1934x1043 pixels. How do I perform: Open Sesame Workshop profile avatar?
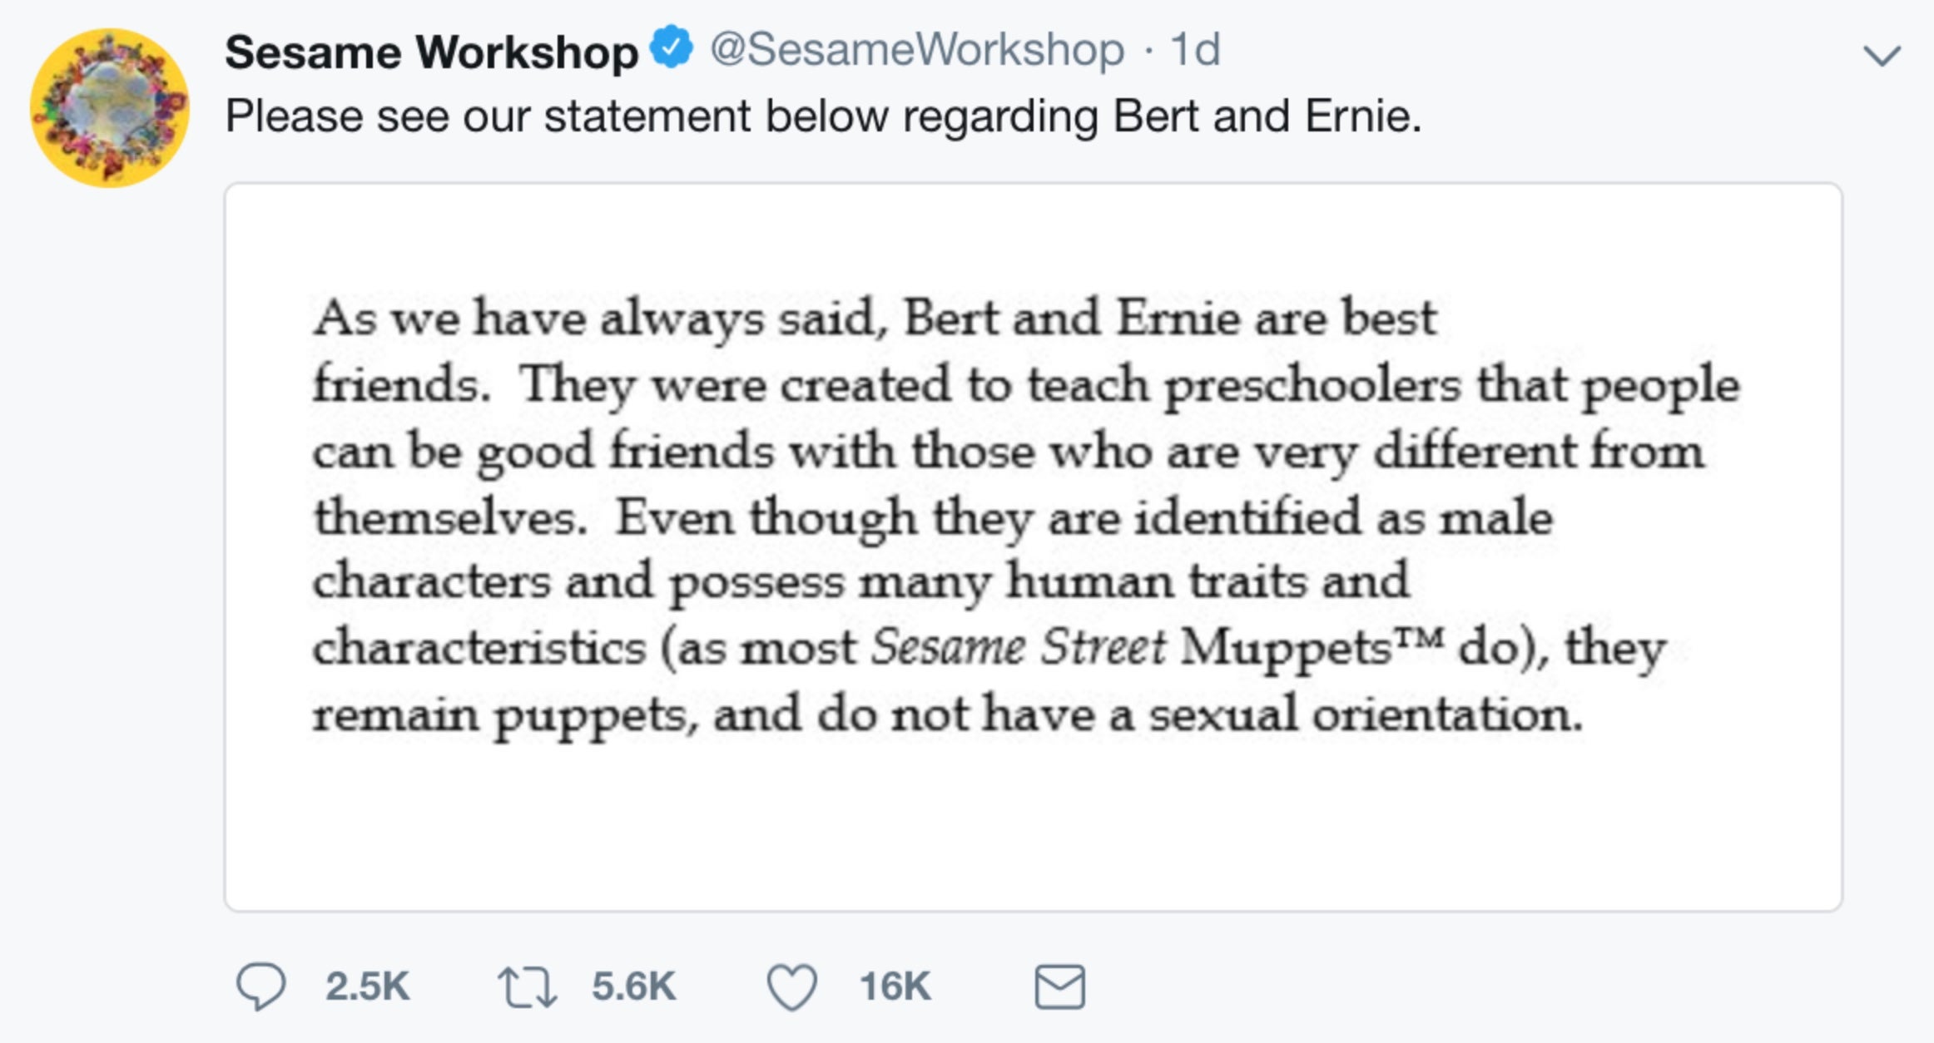(x=110, y=108)
